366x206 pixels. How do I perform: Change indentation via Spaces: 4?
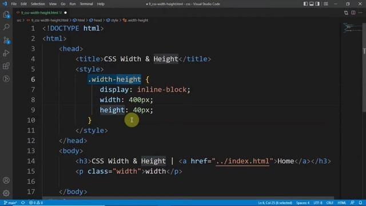coord(303,203)
